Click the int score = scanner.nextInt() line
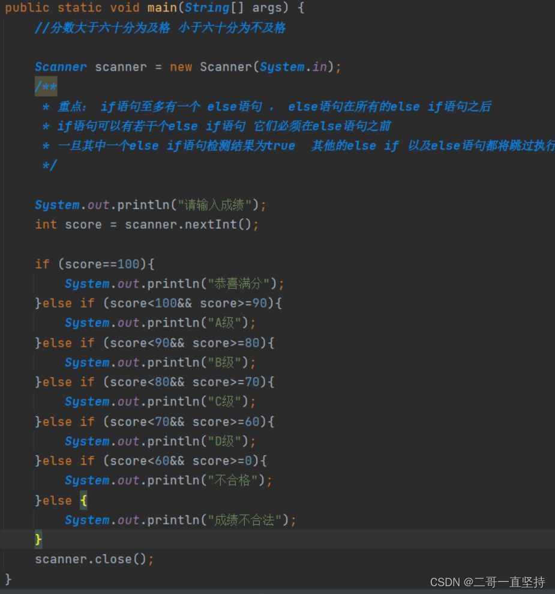555x594 pixels. pos(147,225)
